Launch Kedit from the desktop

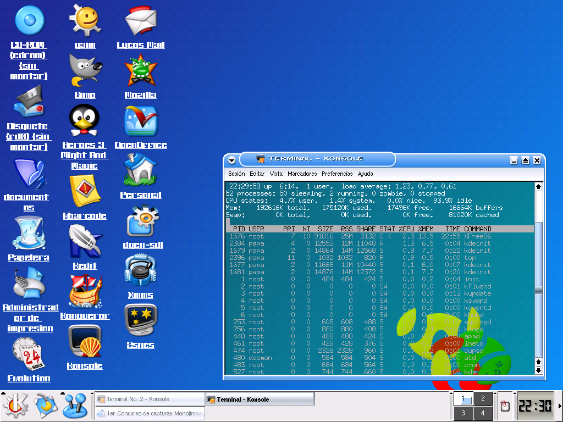pyautogui.click(x=85, y=241)
